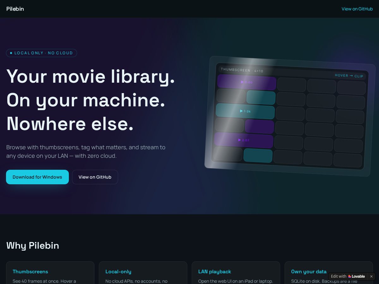Select the Own your data card title

coord(309,272)
